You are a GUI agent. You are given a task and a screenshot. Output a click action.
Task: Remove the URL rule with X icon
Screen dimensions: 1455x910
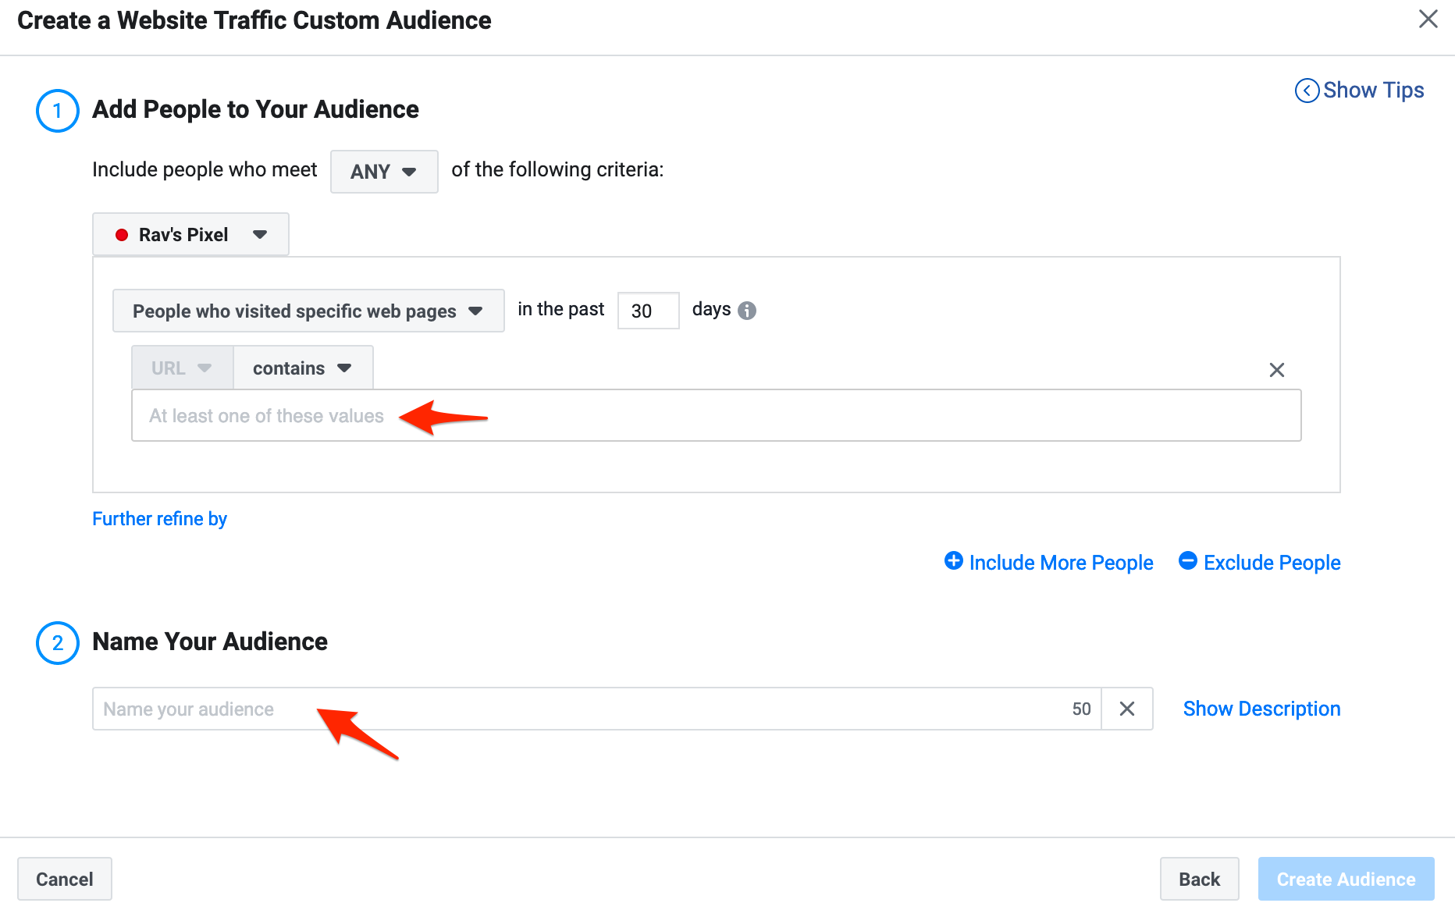pos(1276,370)
